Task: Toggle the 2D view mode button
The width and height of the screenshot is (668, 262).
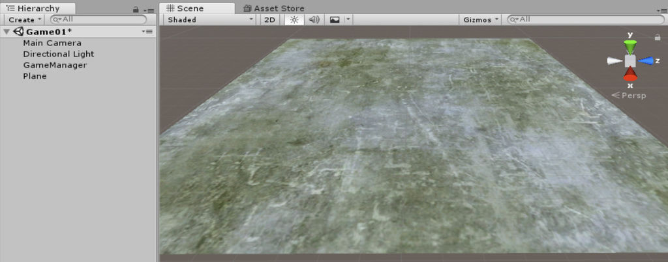Action: (269, 20)
